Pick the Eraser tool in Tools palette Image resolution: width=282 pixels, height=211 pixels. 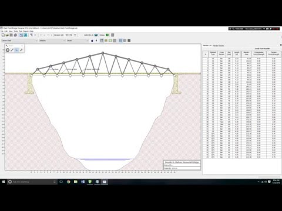click(x=21, y=50)
